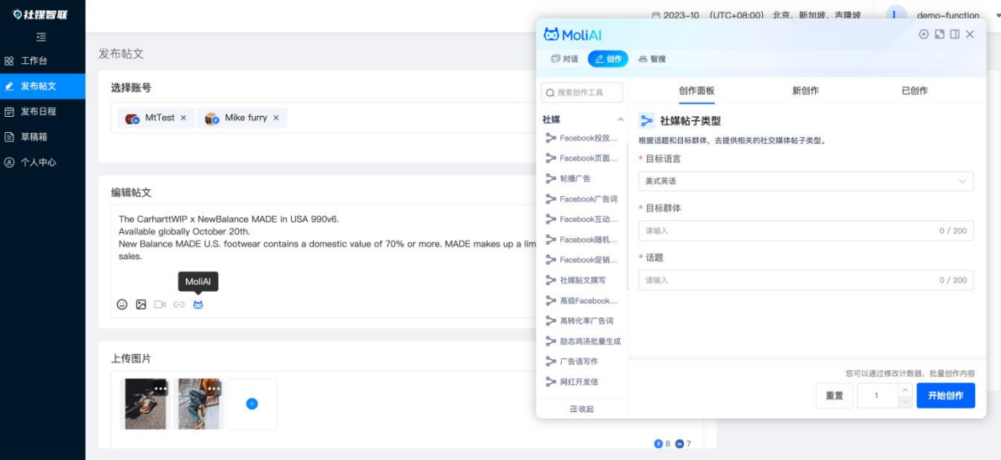
Task: Open the emoji picker in post editor
Action: pos(122,304)
